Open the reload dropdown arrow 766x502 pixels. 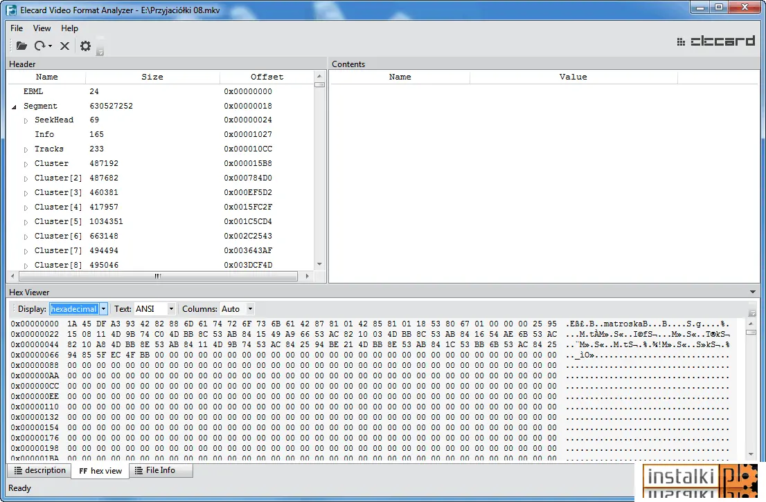(x=51, y=46)
